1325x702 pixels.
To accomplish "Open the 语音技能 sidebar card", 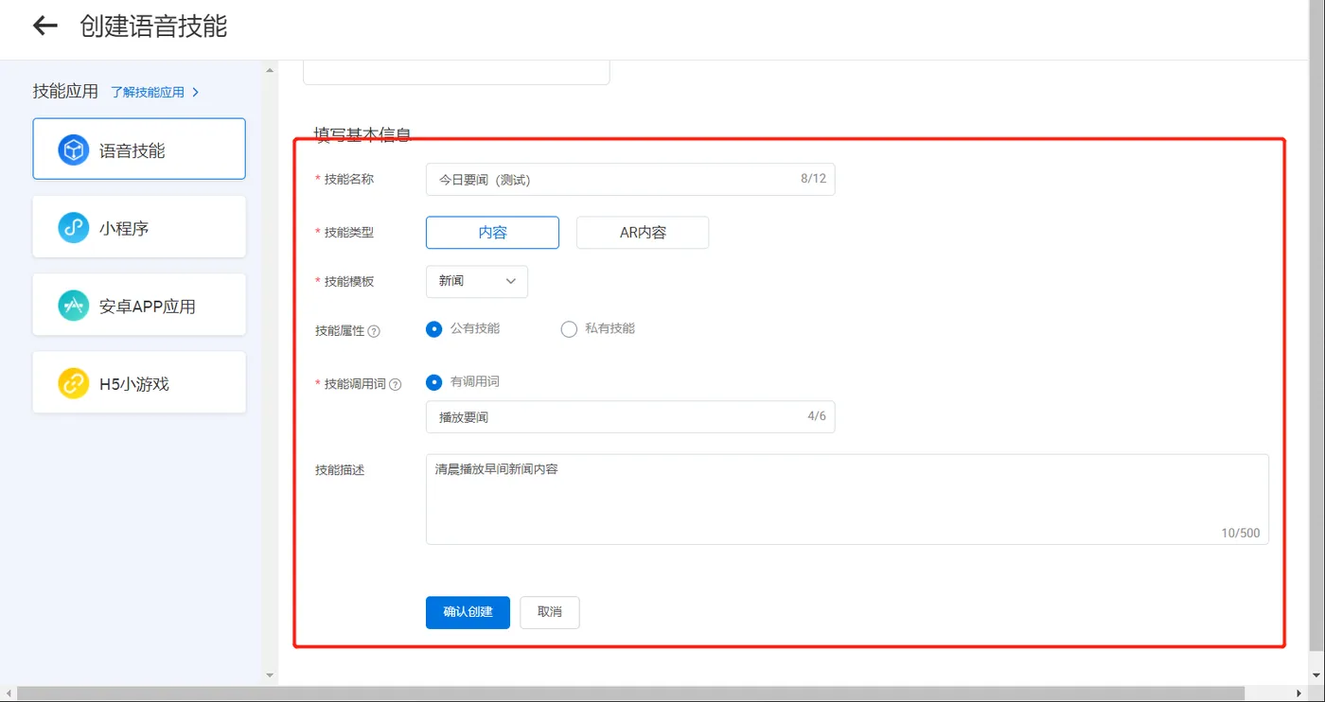I will pos(139,149).
